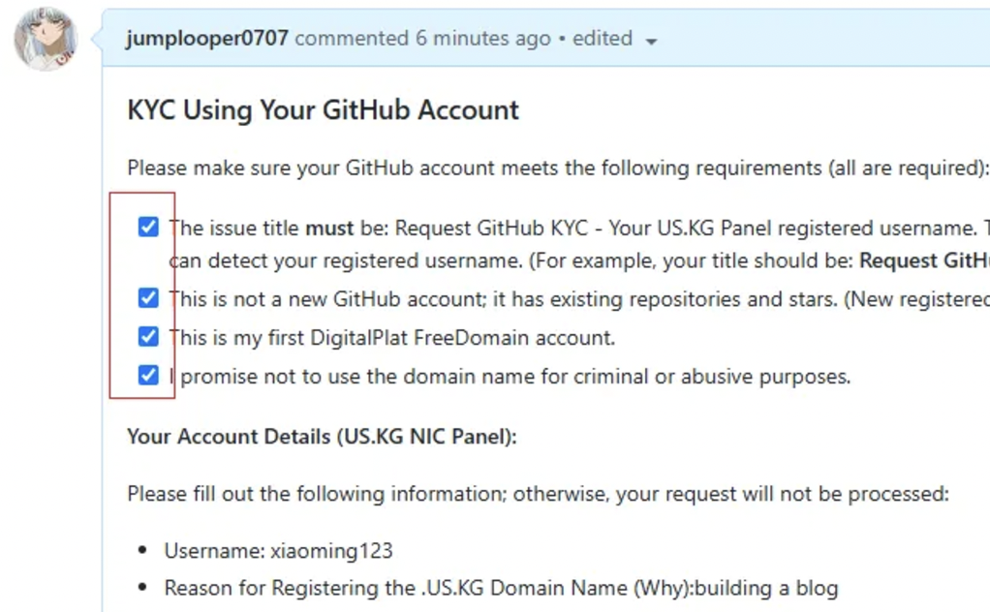Click the bullet before 'Username: xiaoming123'
This screenshot has height=612, width=990.
click(x=142, y=551)
